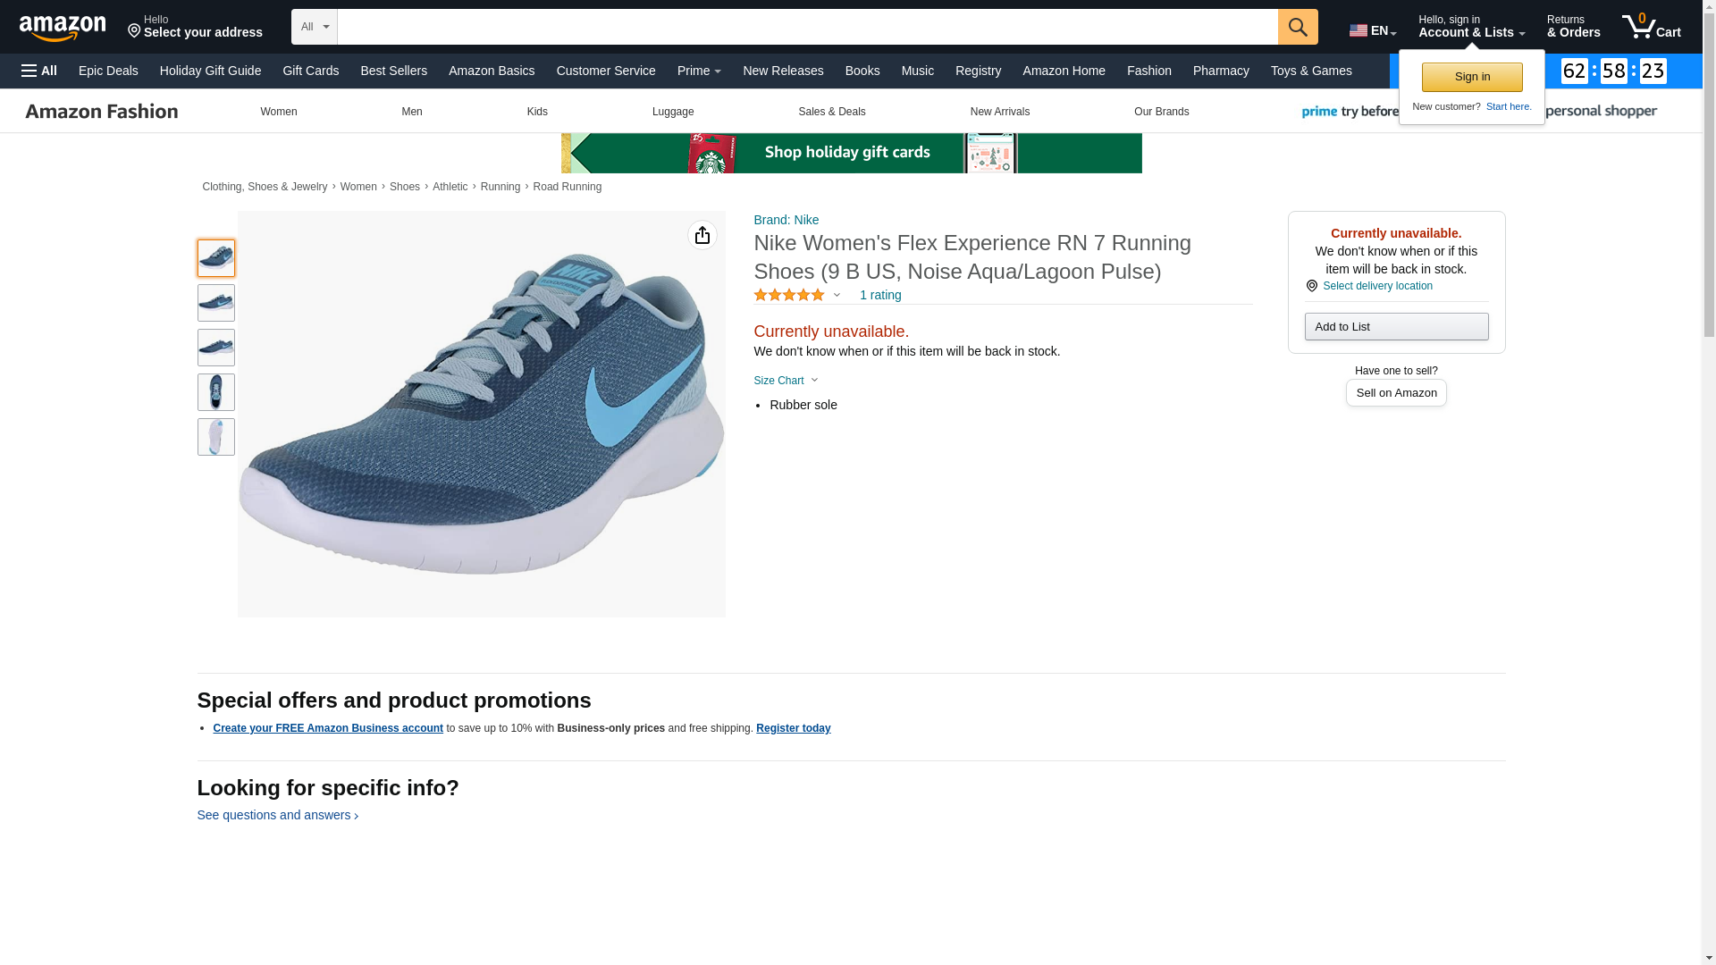Click in the search text field

click(806, 27)
